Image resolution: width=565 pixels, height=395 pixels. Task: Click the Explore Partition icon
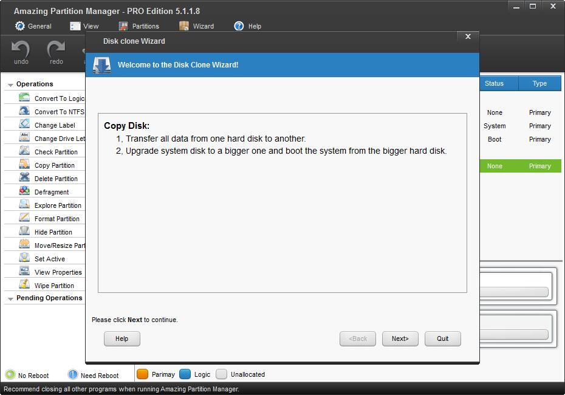tap(24, 204)
